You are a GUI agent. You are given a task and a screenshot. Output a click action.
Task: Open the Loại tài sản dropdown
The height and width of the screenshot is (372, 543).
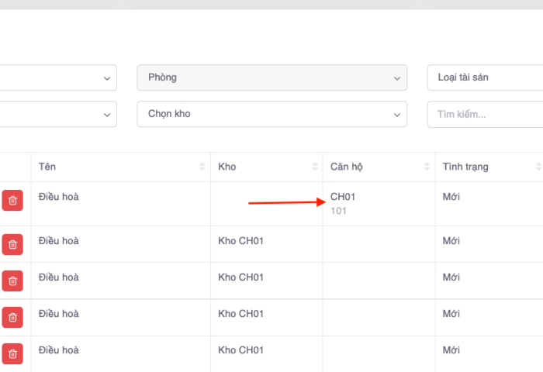click(x=485, y=77)
